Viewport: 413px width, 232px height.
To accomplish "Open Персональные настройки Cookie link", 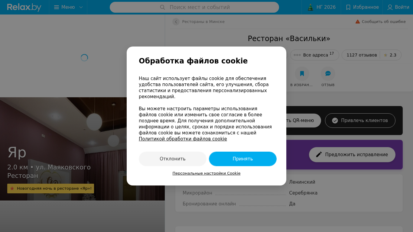I will tap(207, 173).
